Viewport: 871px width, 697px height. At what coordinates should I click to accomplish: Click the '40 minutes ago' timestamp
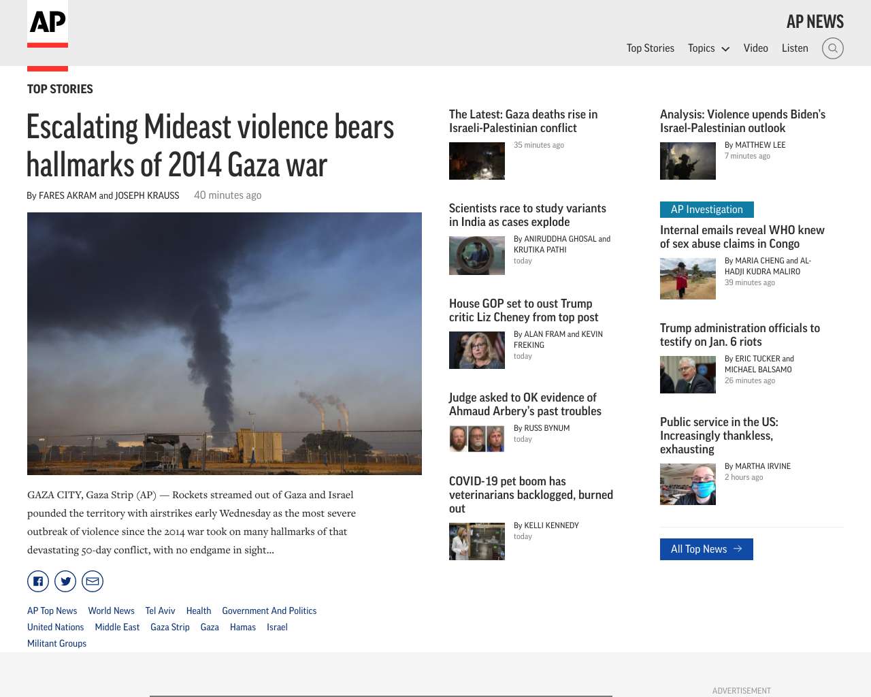(227, 195)
